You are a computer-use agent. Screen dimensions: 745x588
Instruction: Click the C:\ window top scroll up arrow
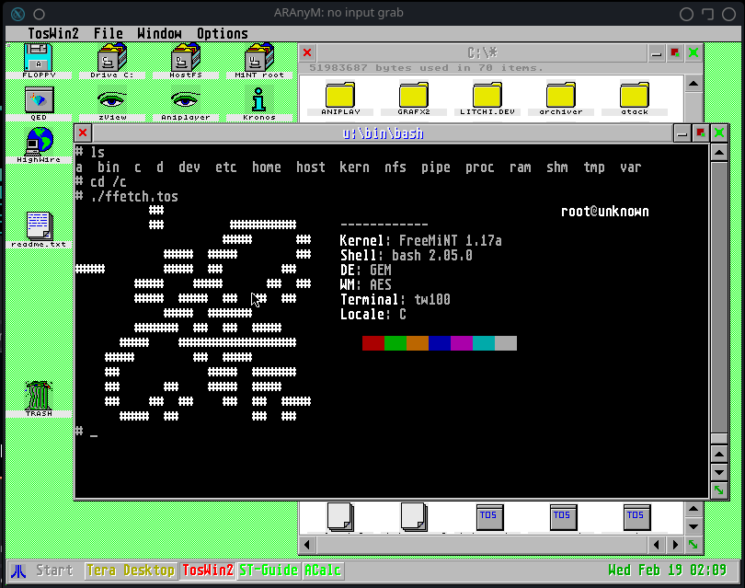click(693, 84)
